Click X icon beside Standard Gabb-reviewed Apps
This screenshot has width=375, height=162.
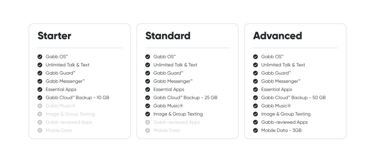[x=148, y=122]
